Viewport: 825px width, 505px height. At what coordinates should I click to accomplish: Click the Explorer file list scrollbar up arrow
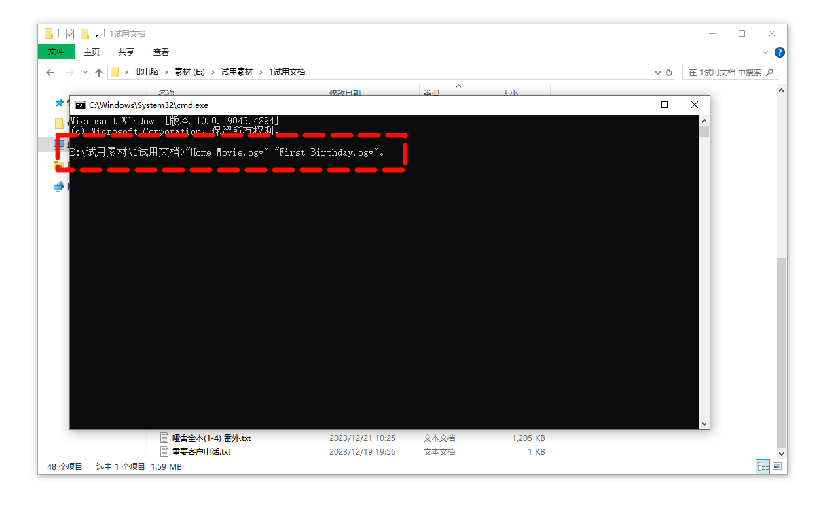coord(781,92)
